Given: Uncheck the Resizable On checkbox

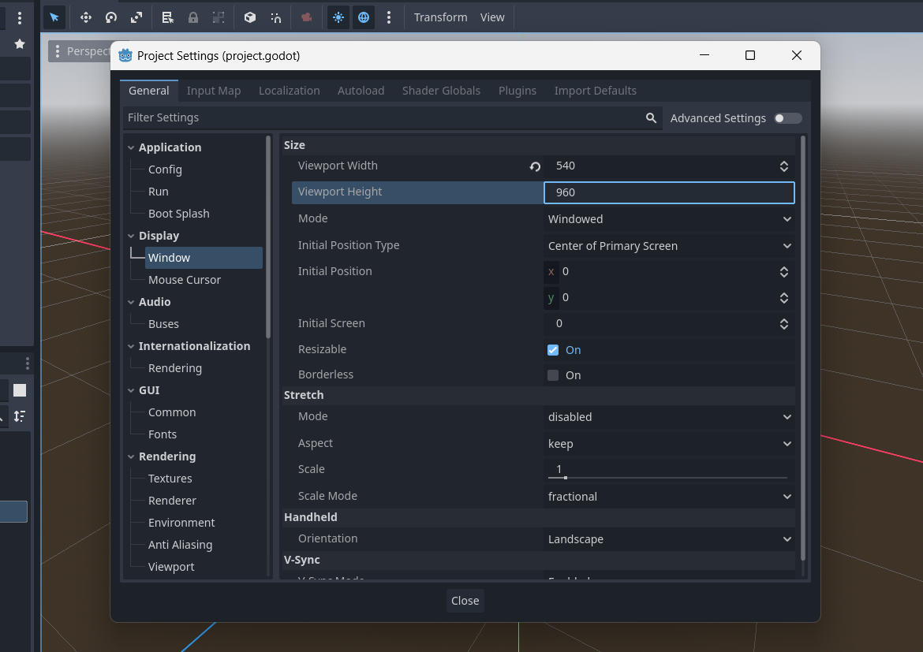Looking at the screenshot, I should pyautogui.click(x=553, y=350).
